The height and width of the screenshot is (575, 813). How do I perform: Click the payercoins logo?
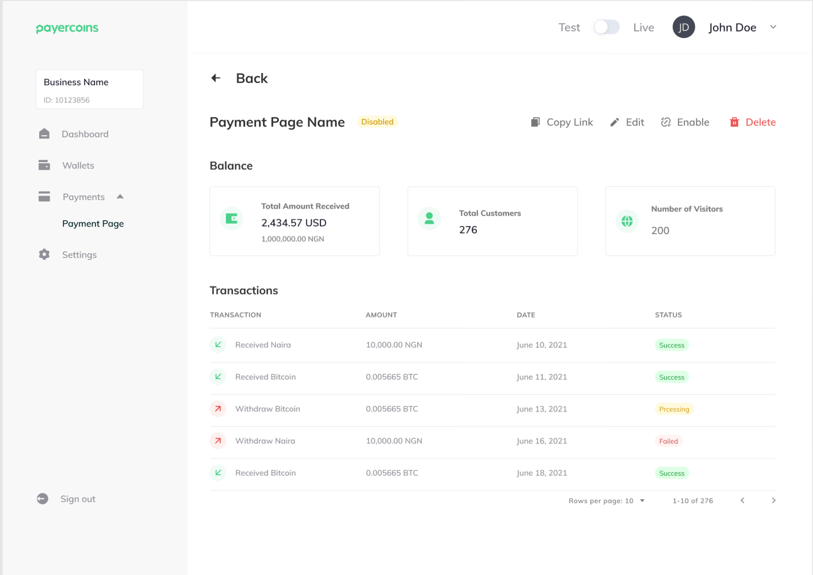67,28
